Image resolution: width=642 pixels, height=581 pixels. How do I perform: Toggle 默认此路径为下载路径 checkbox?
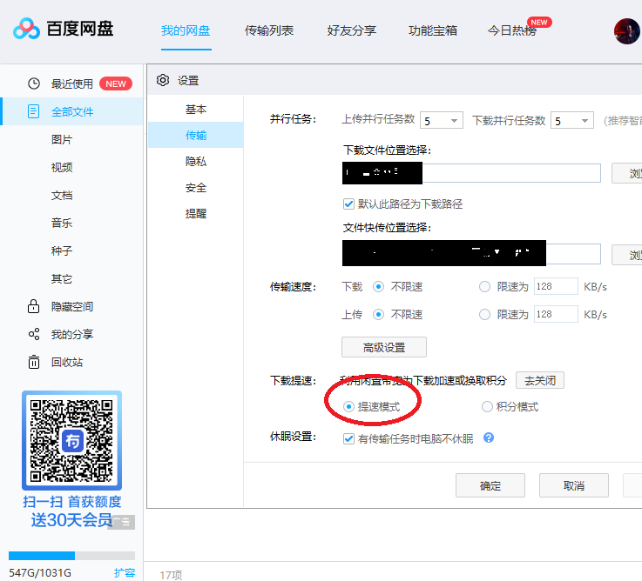click(x=348, y=204)
